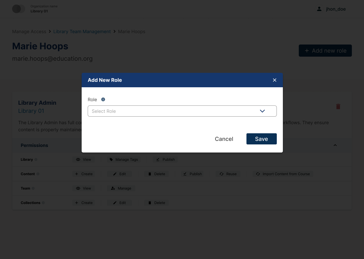Toggle the Create permission for Collections
This screenshot has width=364, height=259.
coord(83,203)
